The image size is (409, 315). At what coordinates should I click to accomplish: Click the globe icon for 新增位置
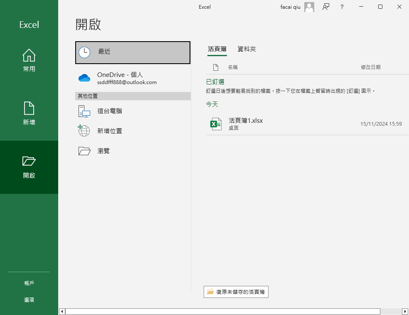point(84,131)
